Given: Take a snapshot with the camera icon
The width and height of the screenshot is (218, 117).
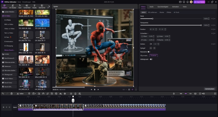Looking at the screenshot, I should click(x=129, y=90).
